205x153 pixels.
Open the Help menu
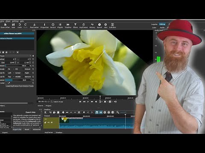pos(22,21)
